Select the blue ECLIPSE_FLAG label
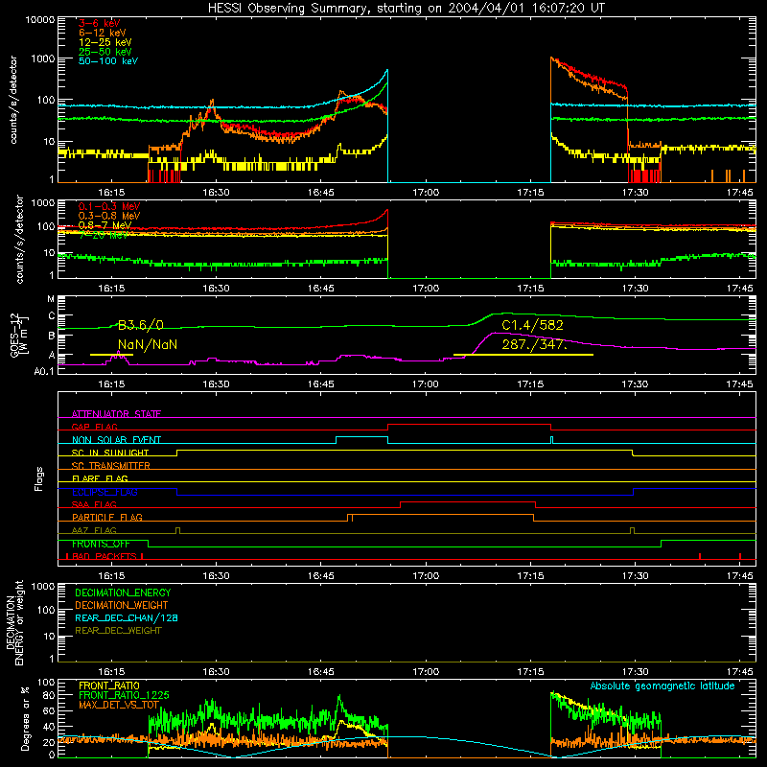 pos(105,492)
